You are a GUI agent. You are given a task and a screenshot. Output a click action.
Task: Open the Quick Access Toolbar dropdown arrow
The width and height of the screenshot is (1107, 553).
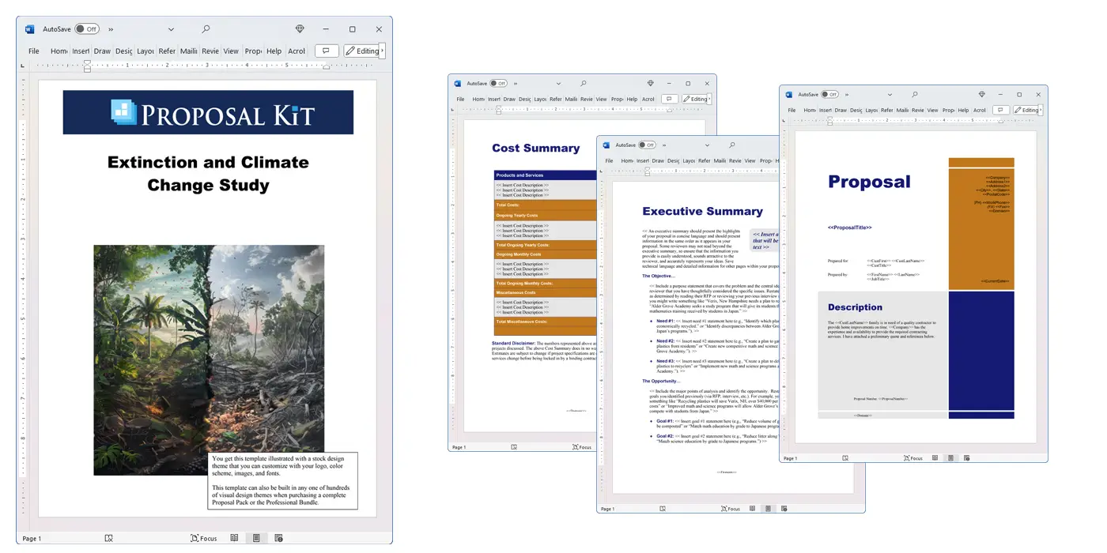point(171,28)
